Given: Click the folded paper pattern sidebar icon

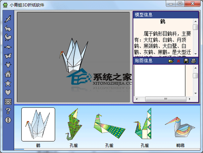Looking at the screenshot, I should pos(8,102).
